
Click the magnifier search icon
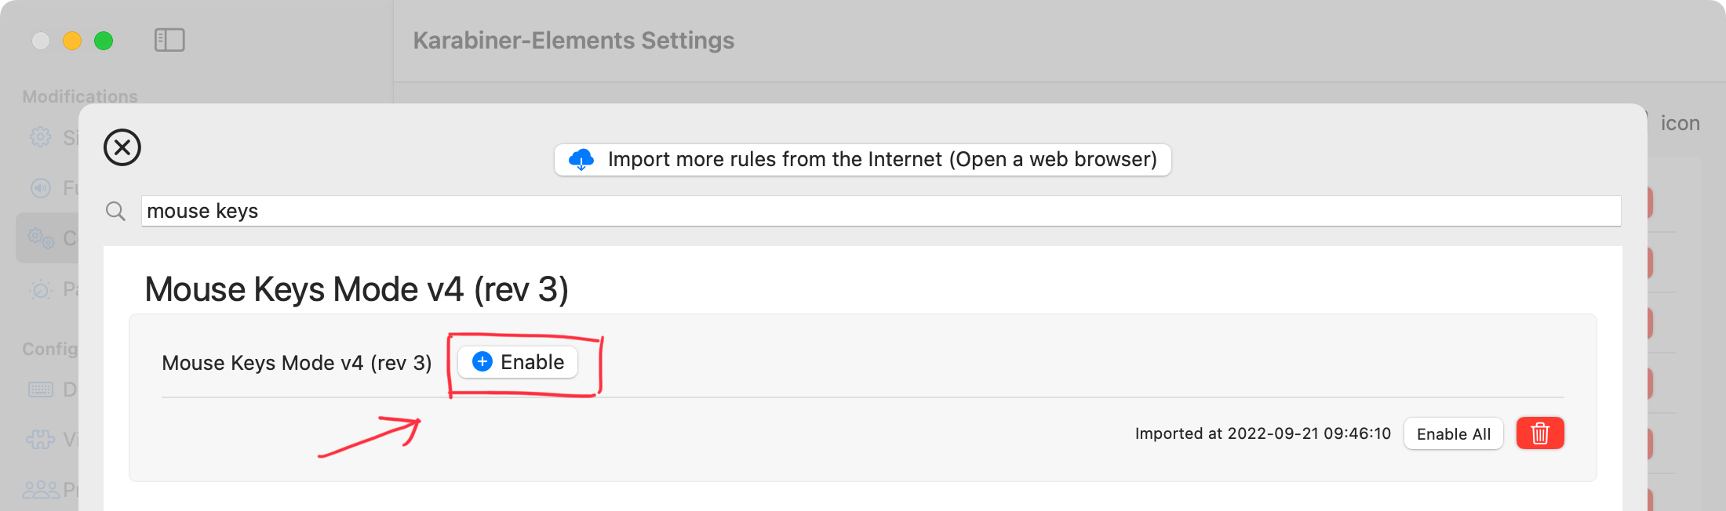[115, 211]
